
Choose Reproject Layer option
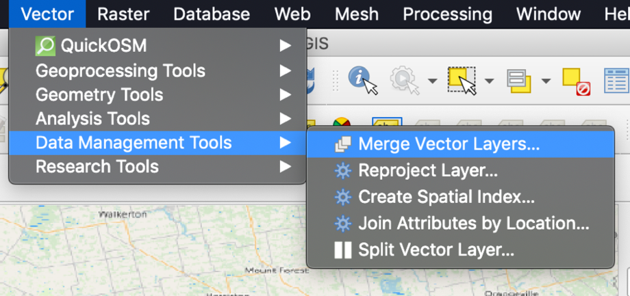(x=427, y=171)
